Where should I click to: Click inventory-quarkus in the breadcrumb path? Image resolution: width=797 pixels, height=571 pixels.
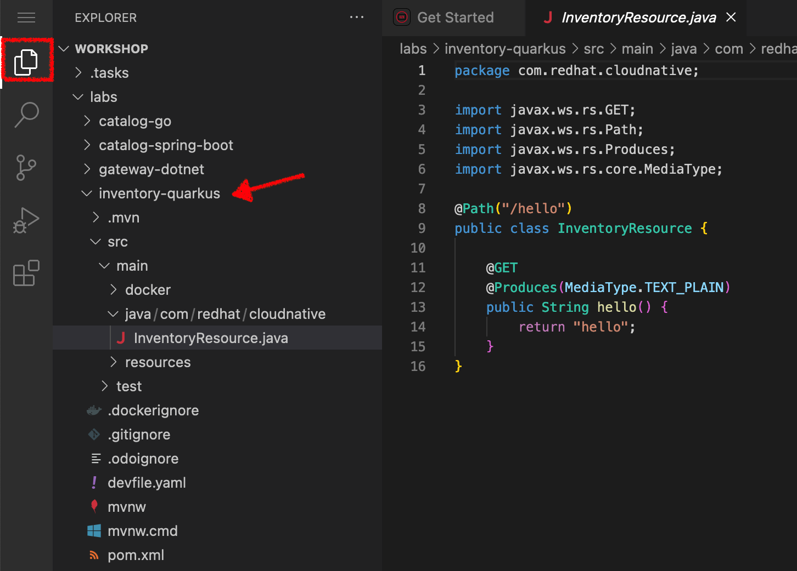504,49
